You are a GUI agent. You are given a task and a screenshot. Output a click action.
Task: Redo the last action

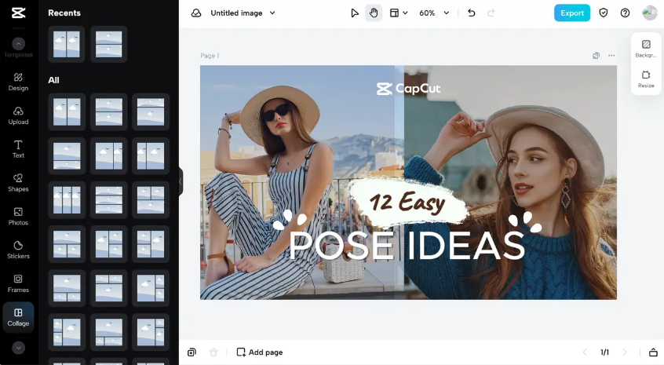[491, 13]
